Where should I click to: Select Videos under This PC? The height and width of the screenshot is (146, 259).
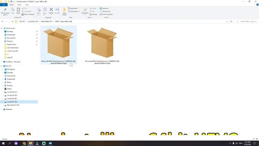tap(9, 89)
